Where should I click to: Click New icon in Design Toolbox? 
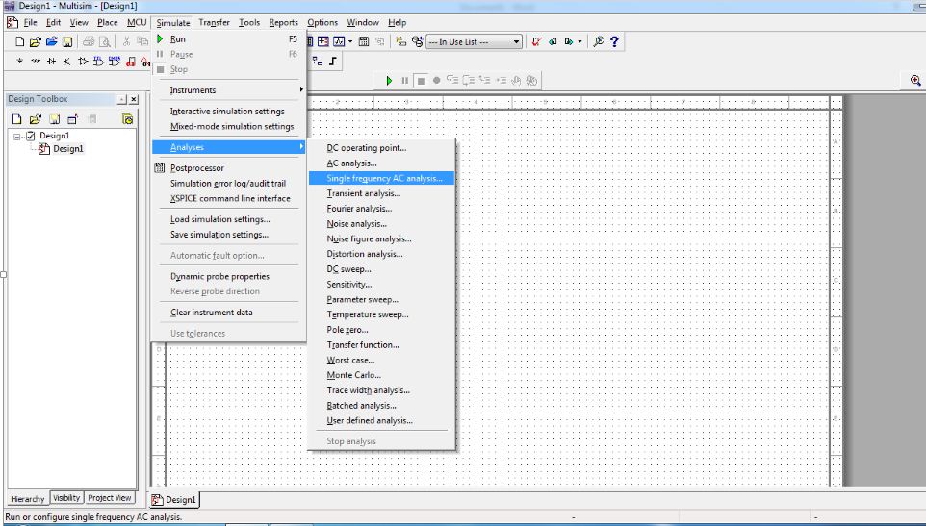pos(16,119)
